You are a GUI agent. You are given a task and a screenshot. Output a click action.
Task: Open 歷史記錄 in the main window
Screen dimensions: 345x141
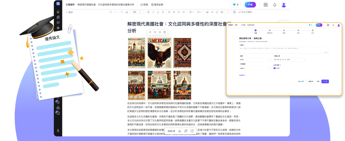pos(157,5)
